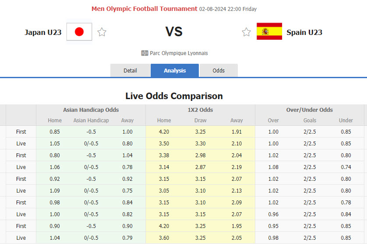Viewport: 367px width, 245px height.
Task: Click the 1X2 Odds column header
Action: point(200,110)
